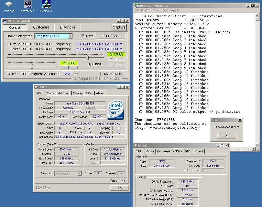This screenshot has height=207, width=262.
Task: Open the CPU tab in CPU-Z Memory window
Action: pyautogui.click(x=138, y=151)
